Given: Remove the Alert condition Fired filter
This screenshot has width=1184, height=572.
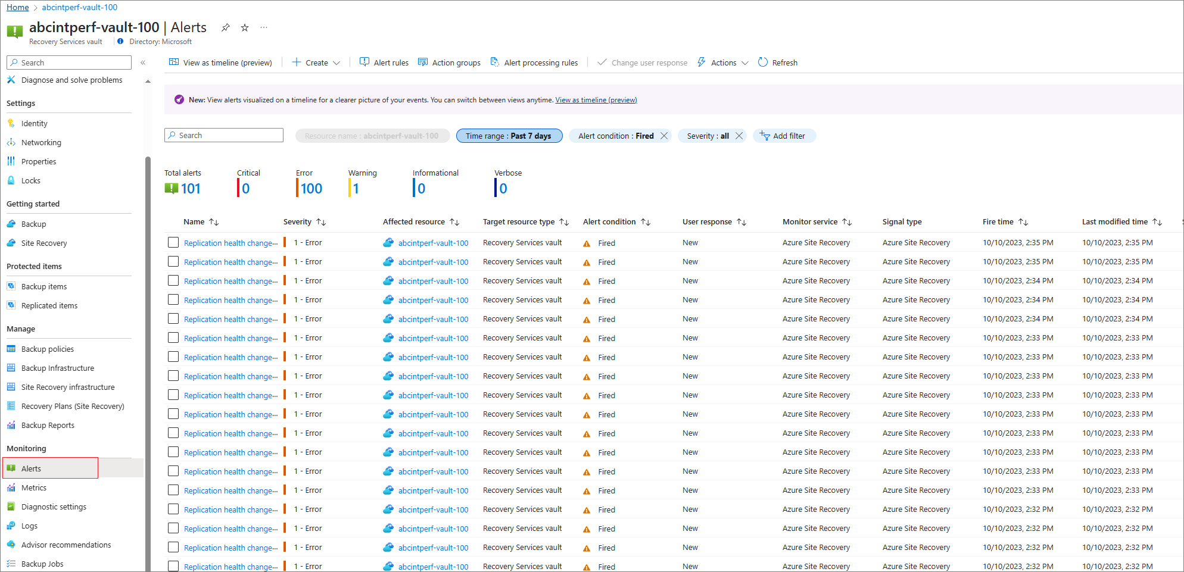Looking at the screenshot, I should point(664,136).
